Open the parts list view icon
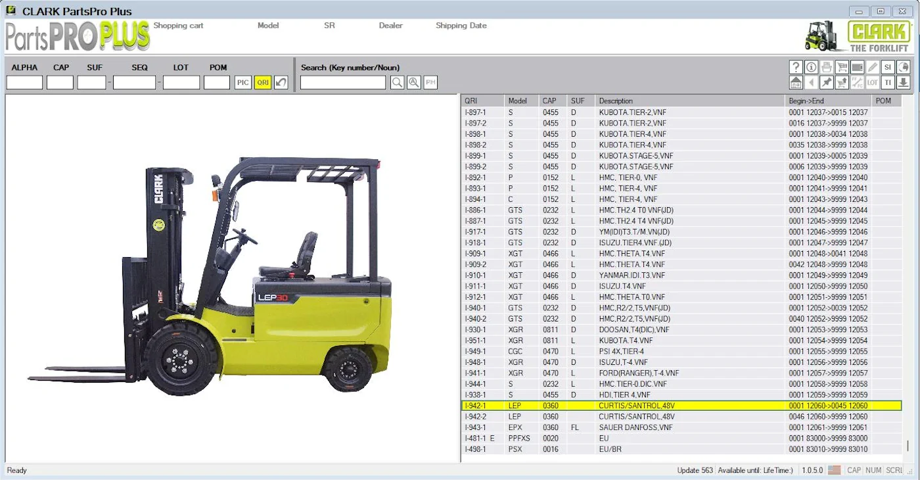This screenshot has height=480, width=920. 857,67
